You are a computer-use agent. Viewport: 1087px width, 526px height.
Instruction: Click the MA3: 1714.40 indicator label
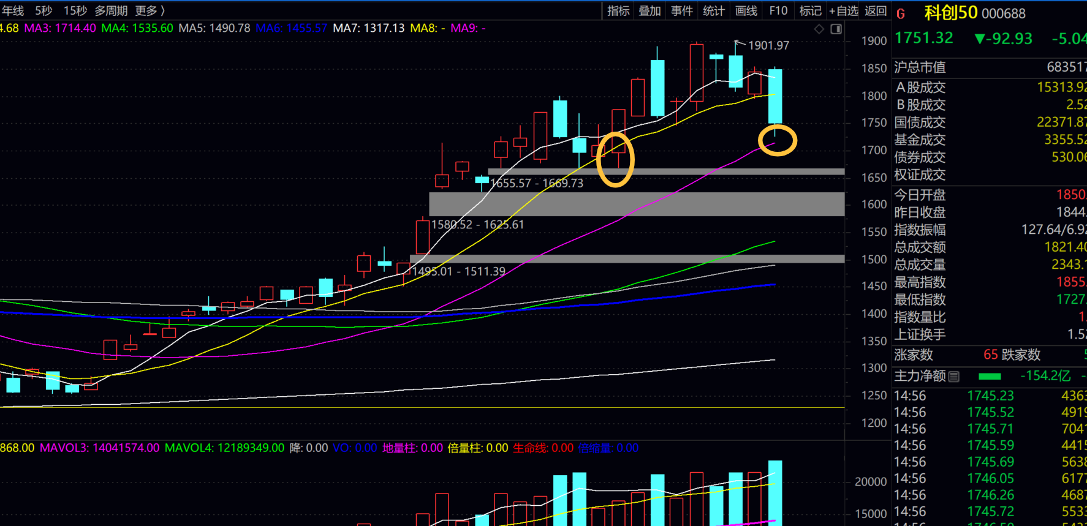click(x=60, y=28)
